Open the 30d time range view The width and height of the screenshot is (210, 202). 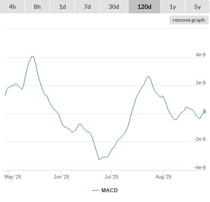click(114, 7)
